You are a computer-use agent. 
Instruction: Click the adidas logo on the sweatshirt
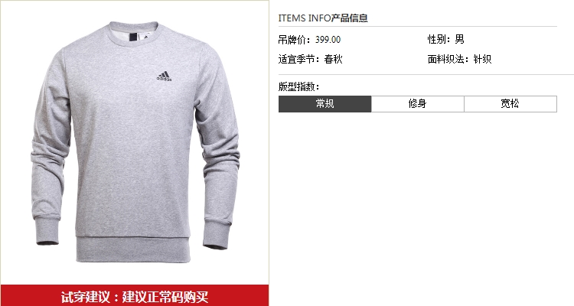point(164,76)
